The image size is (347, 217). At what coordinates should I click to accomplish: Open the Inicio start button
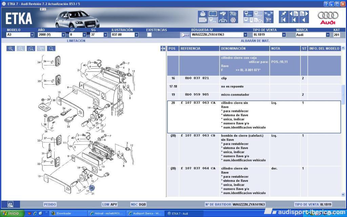click(x=13, y=214)
